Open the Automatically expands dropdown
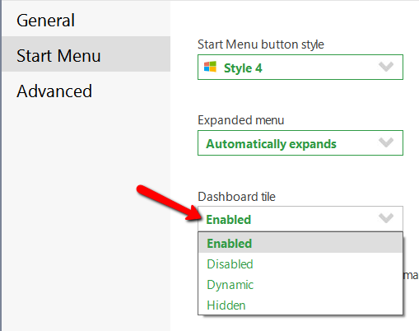419x331 pixels. [x=300, y=143]
